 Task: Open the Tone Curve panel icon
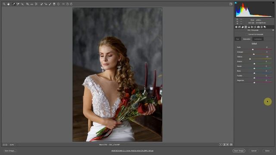[x=239, y=27]
